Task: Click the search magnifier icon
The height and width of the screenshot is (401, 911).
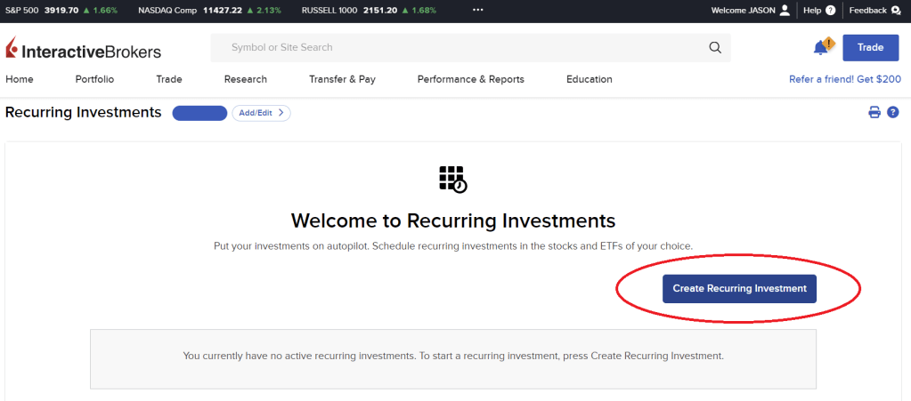Action: (714, 48)
